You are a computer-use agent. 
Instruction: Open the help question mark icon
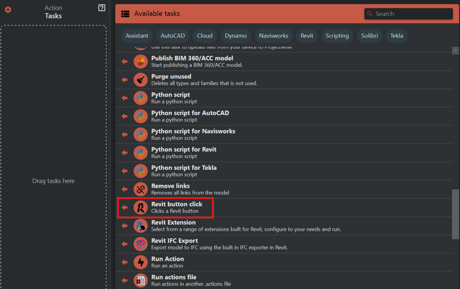(x=102, y=8)
